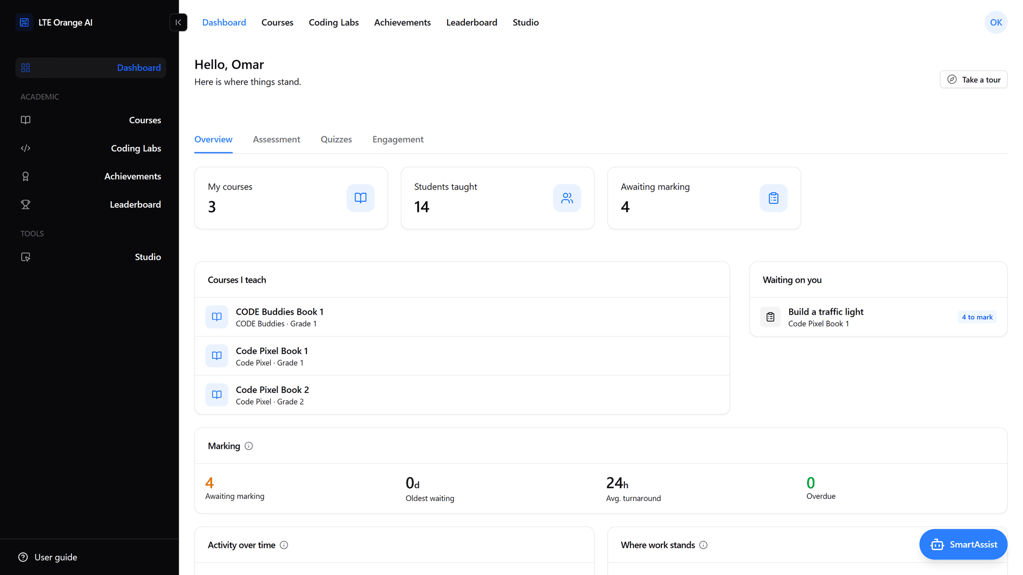Open the SmartAssist chat button
This screenshot has width=1023, height=575.
[x=963, y=544]
